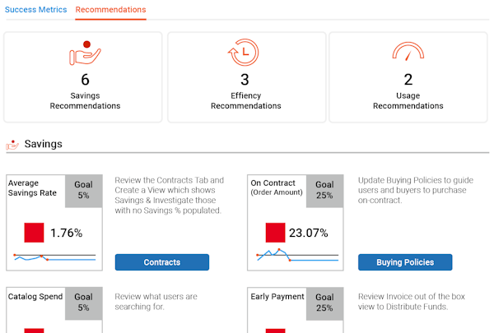
Task: Click the Usage gauge icon
Action: point(408,53)
